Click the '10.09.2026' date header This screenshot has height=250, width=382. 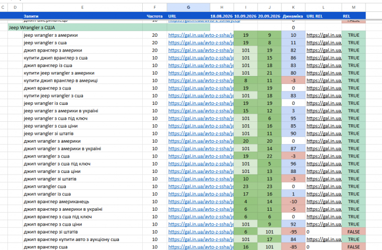click(x=245, y=16)
